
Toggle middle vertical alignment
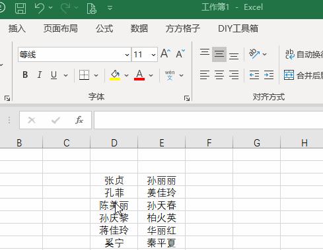click(219, 54)
